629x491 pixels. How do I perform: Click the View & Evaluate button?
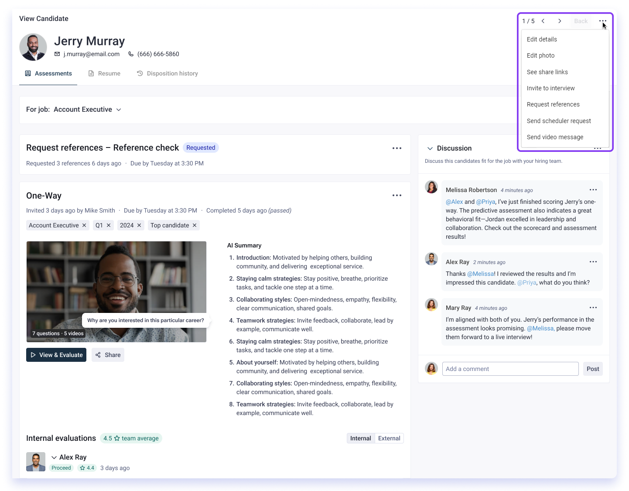click(56, 355)
